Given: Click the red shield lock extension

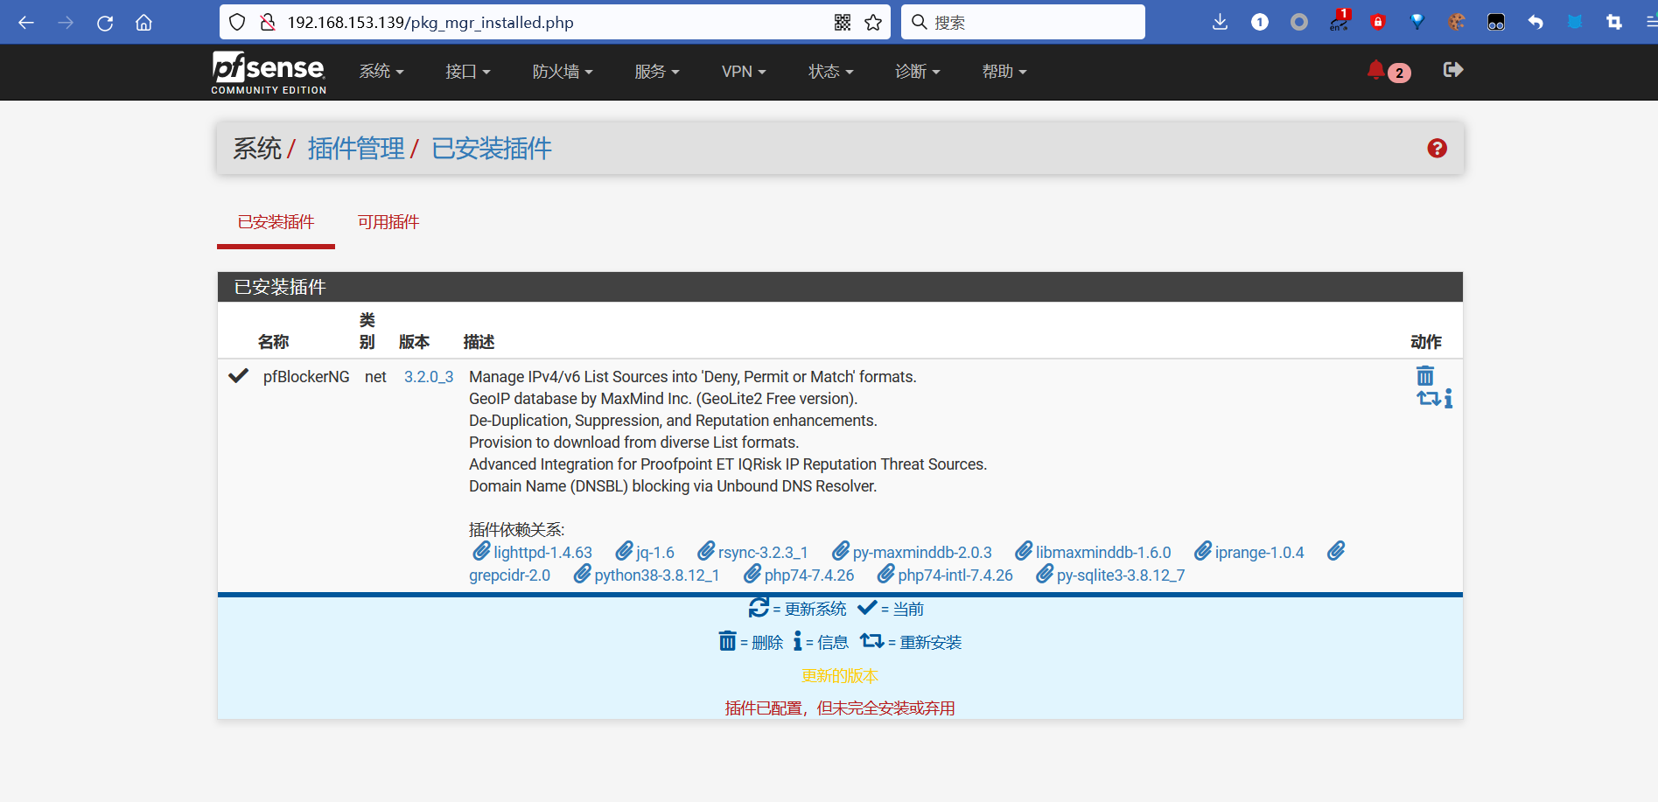Looking at the screenshot, I should coord(1378,23).
